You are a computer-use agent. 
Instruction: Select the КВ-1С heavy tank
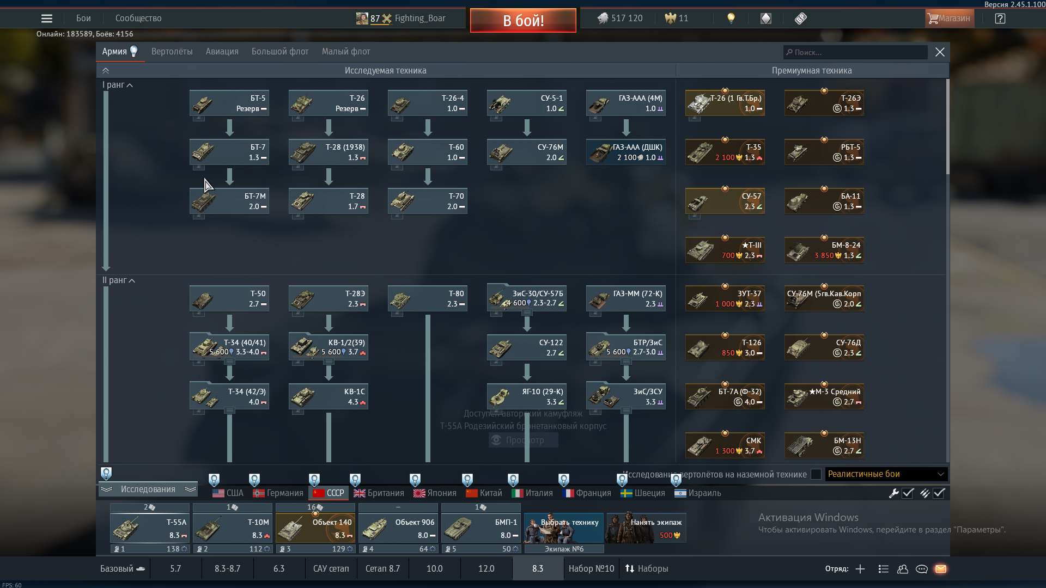329,396
